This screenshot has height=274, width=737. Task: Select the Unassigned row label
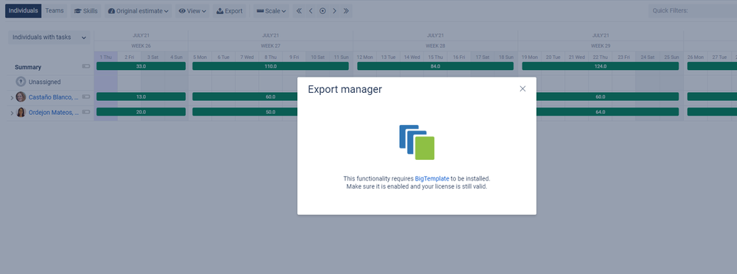[45, 82]
